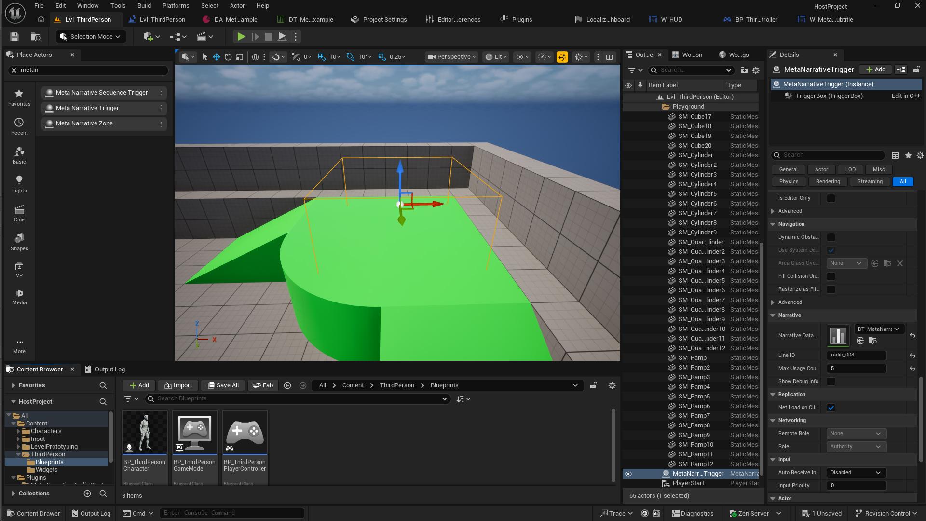Viewport: 926px width, 521px height.
Task: Click the Browse to Narrative Data asset icon
Action: click(872, 341)
